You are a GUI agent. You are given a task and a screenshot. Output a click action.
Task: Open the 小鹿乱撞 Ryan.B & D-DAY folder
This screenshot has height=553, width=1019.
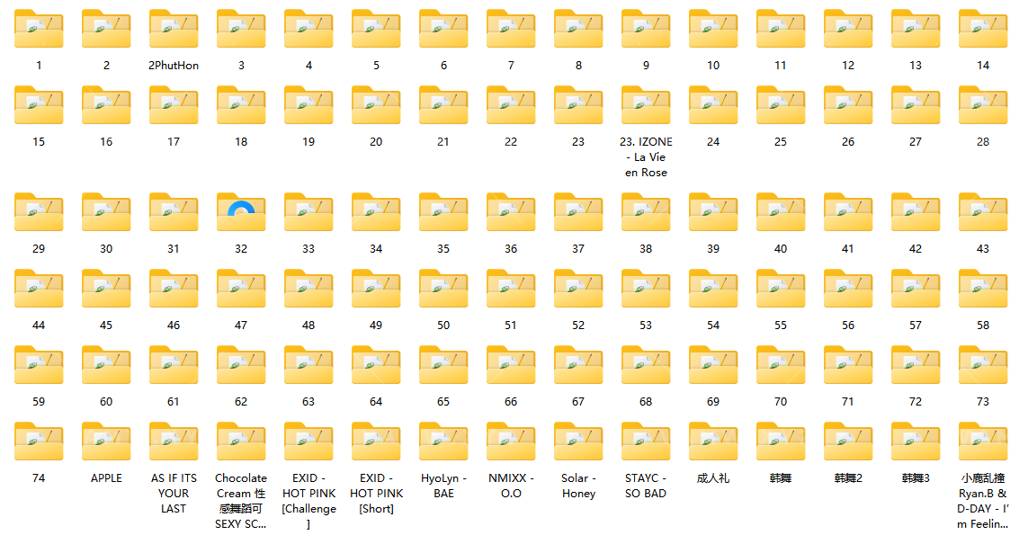(983, 442)
